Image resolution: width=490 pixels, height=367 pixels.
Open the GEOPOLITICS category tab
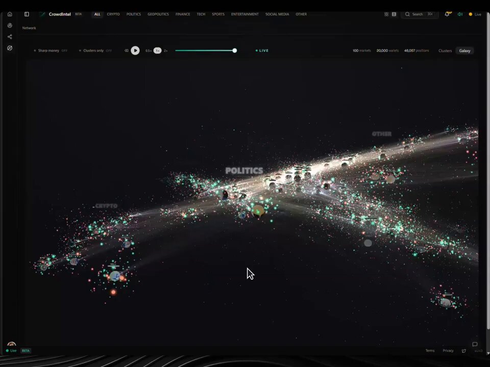158,14
